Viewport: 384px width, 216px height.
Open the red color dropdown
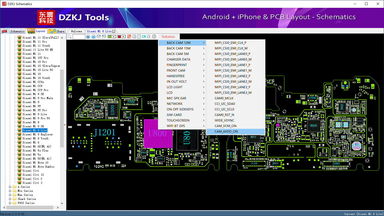[124, 37]
